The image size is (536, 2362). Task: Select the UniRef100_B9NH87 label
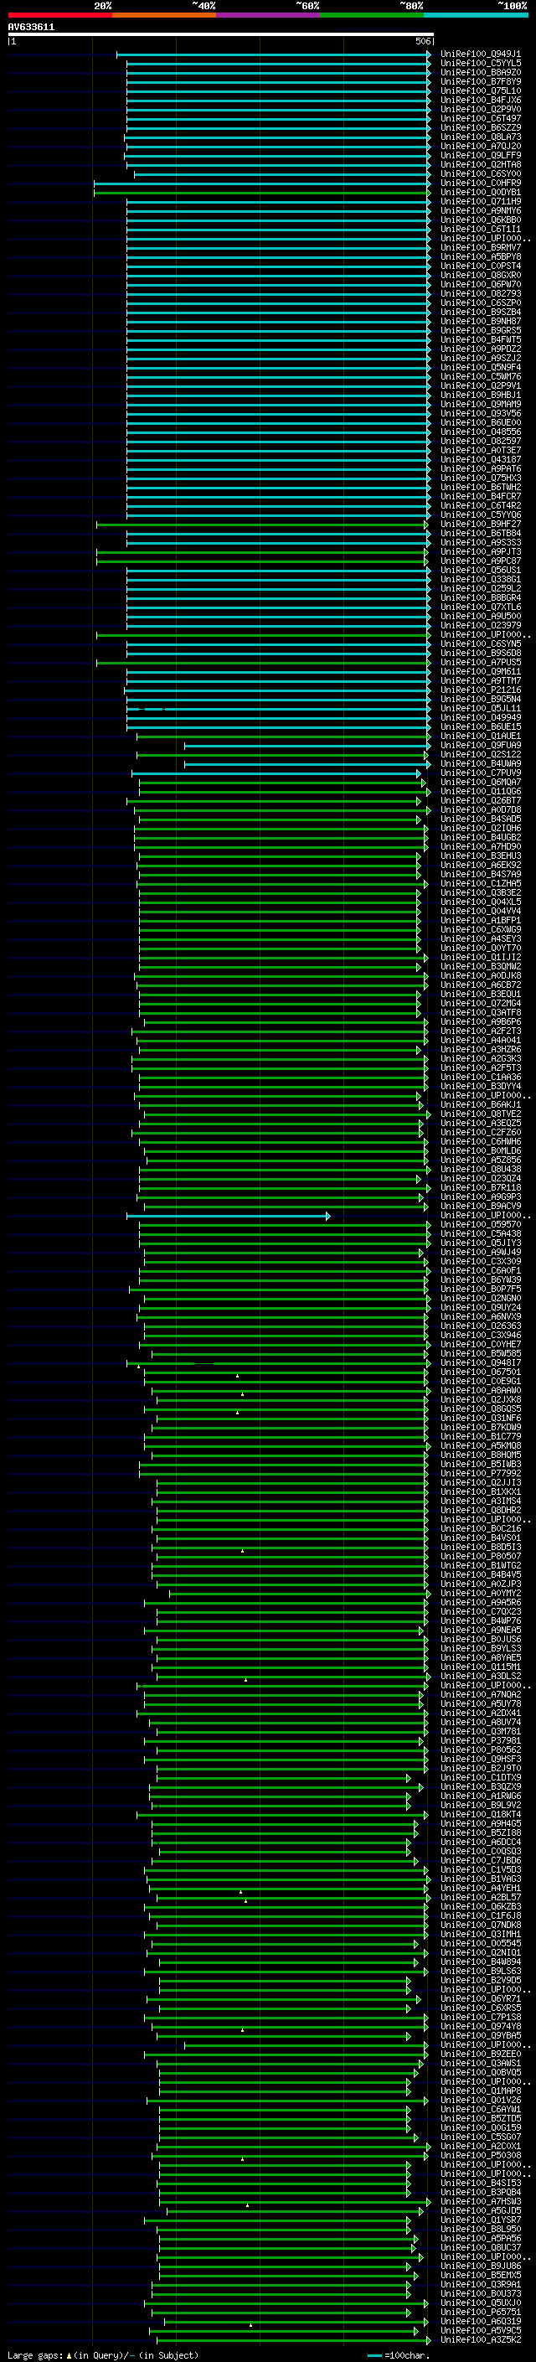pos(480,321)
